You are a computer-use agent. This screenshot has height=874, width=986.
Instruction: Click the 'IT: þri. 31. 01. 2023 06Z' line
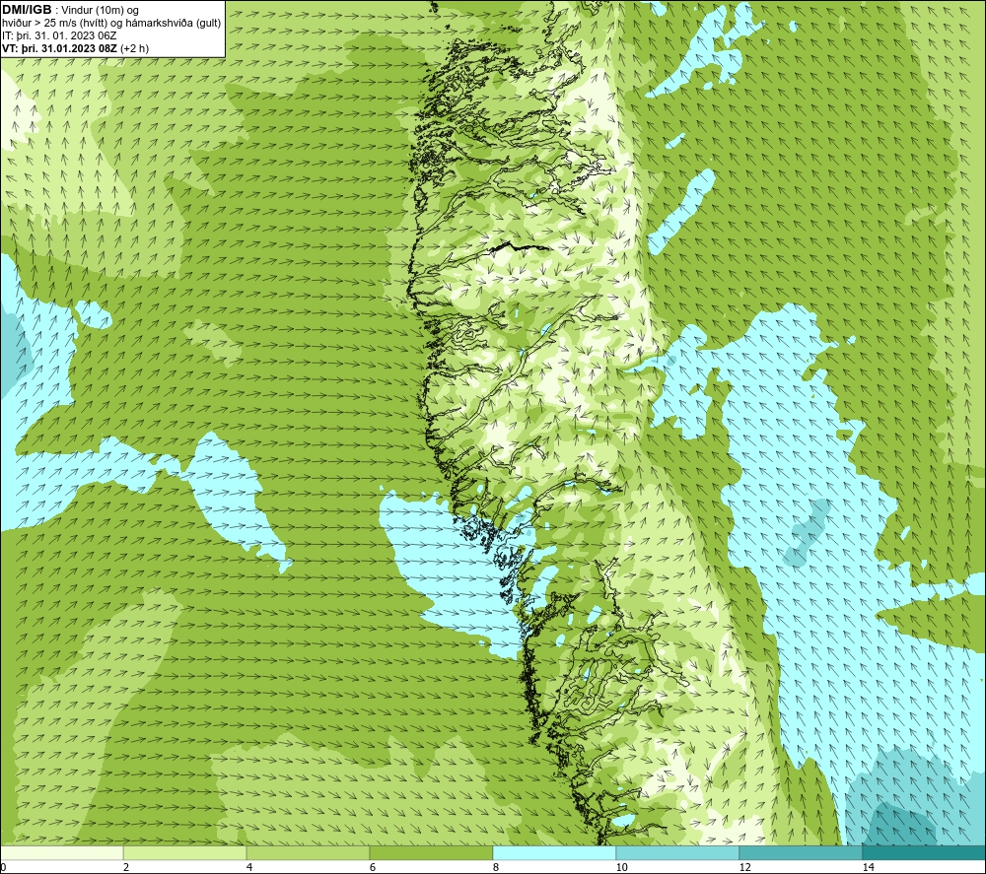coord(59,35)
